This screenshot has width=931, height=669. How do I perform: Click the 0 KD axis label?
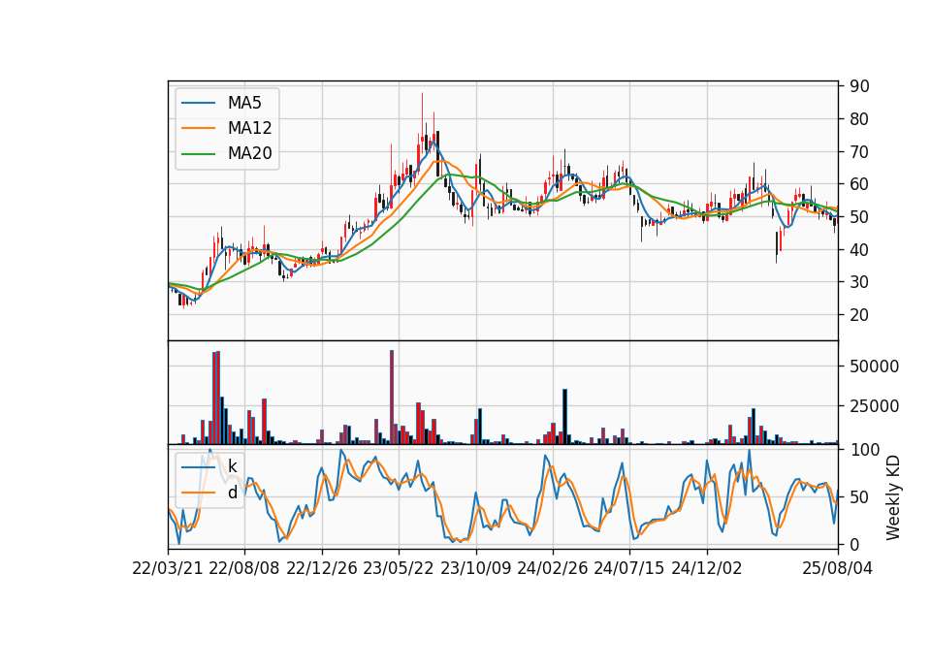pyautogui.click(x=854, y=544)
